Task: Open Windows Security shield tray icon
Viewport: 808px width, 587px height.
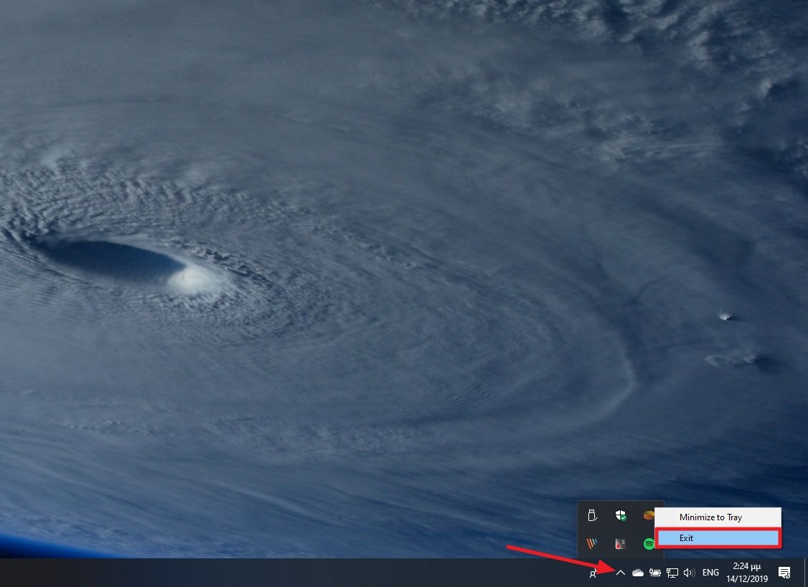Action: (x=621, y=515)
